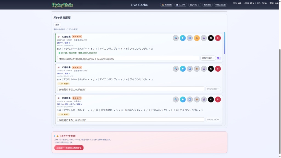Open the マニュアル page in header
Viewport: 281px width, 158px height.
pos(181,5)
